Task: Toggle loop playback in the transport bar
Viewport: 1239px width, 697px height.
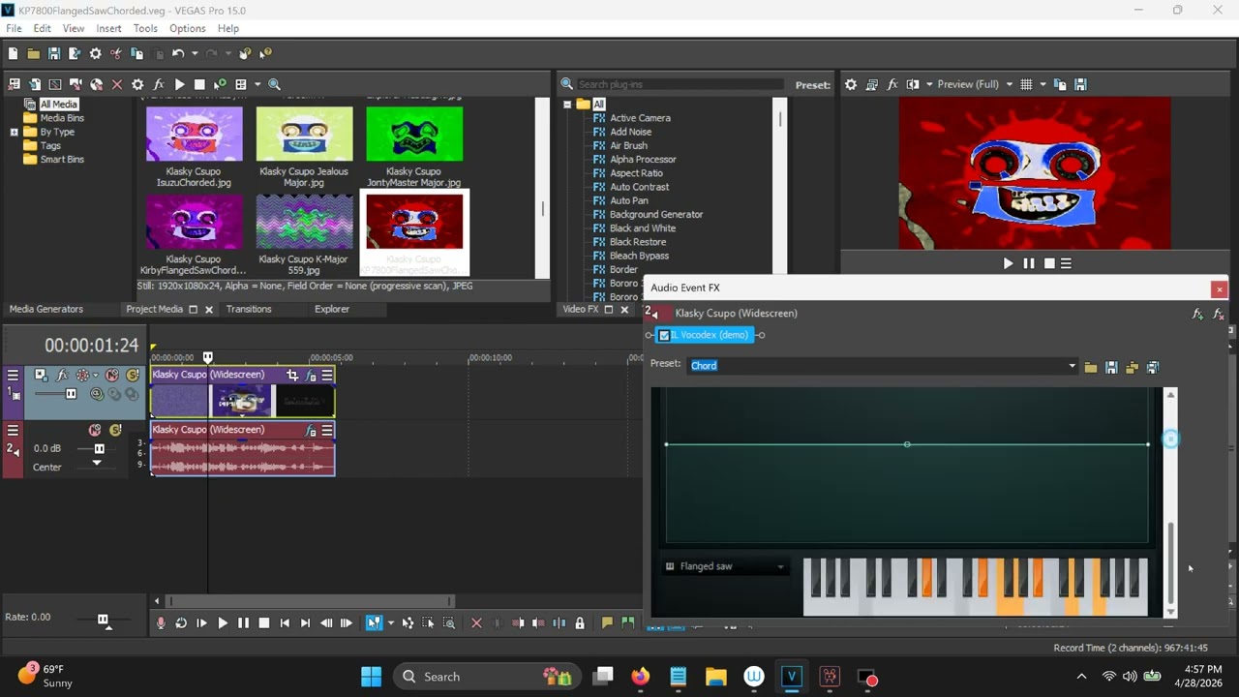Action: (181, 623)
